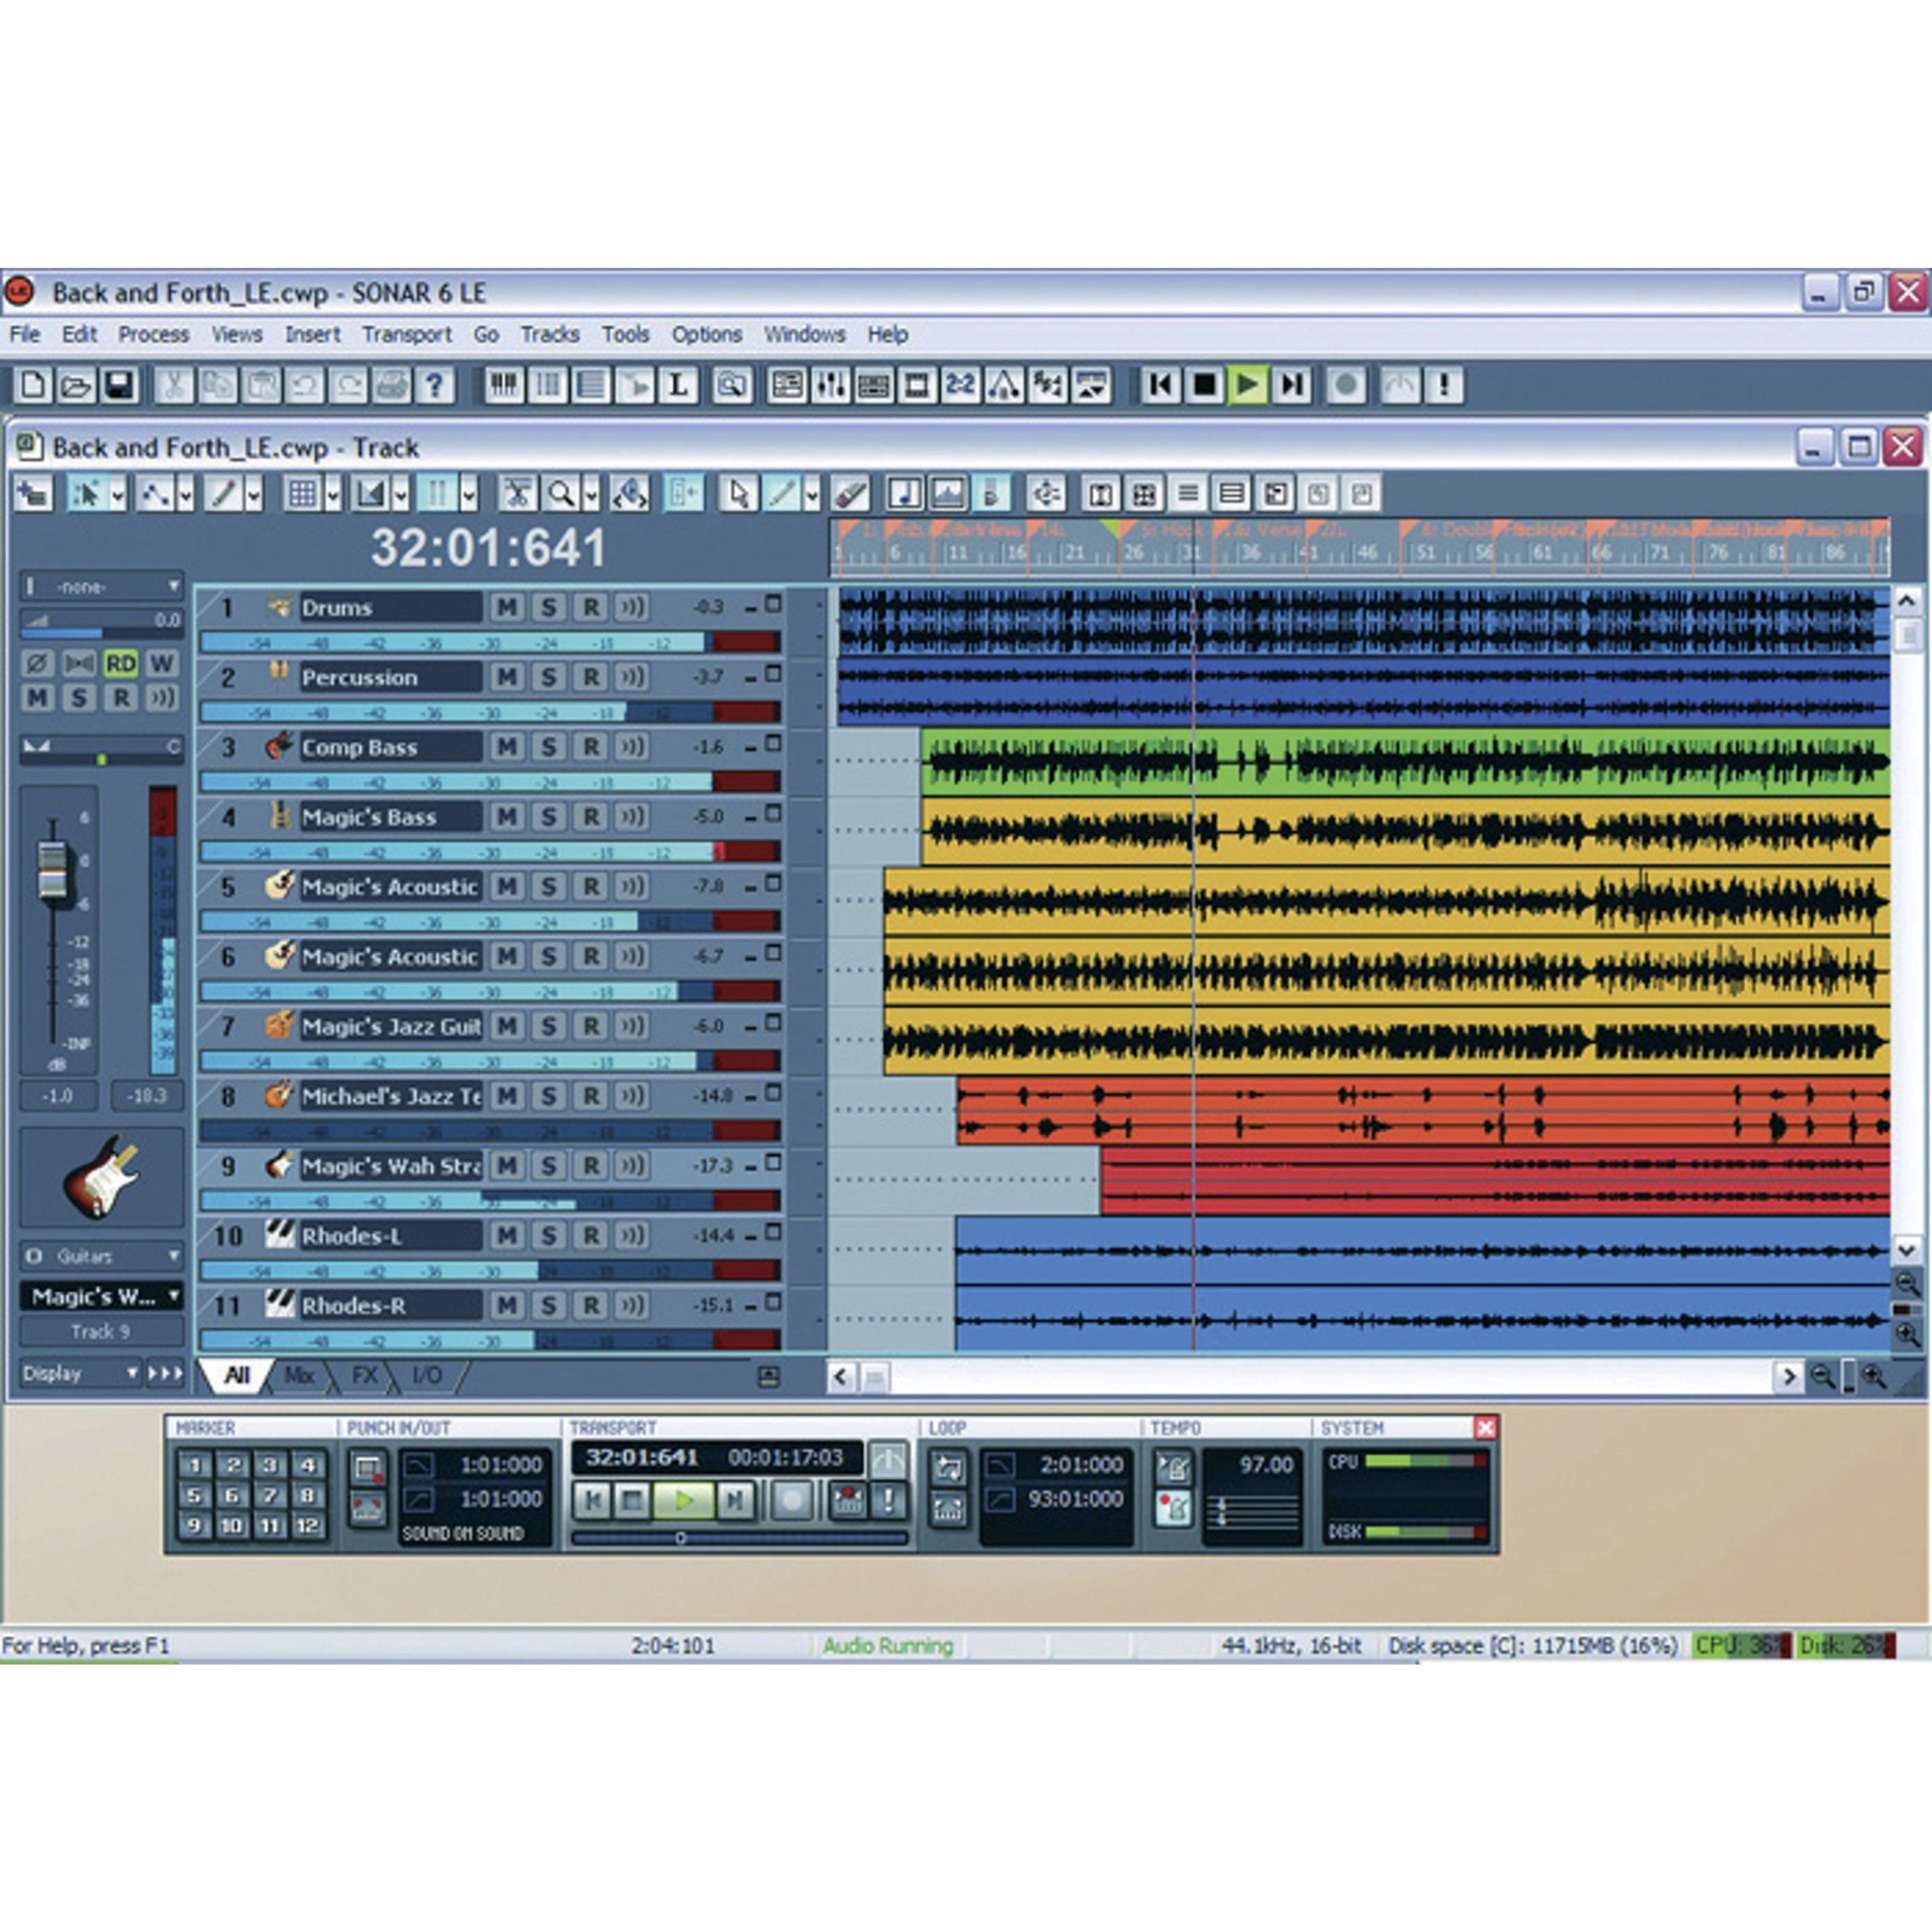
Task: Select the Erase tool in Track toolbar
Action: tap(850, 493)
